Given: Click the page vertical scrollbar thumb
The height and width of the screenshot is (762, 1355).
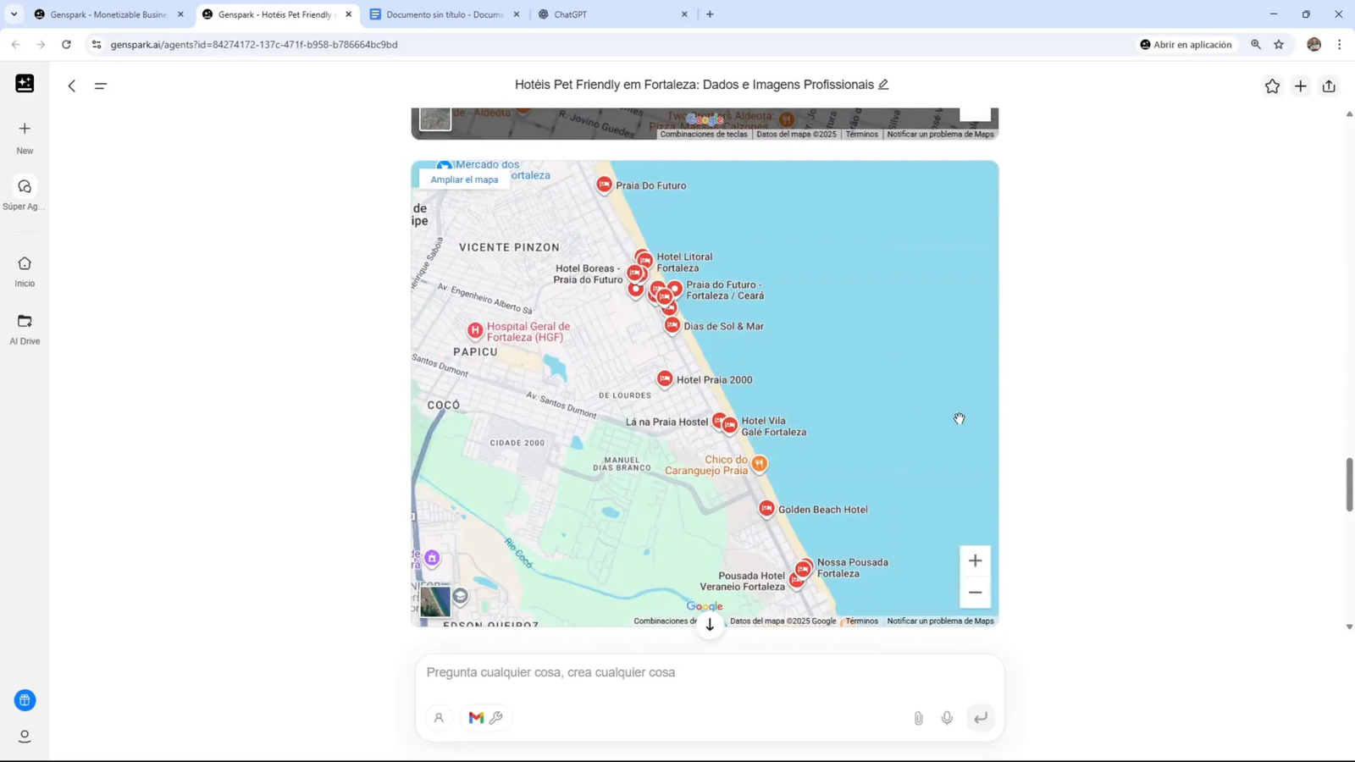Looking at the screenshot, I should 1349,484.
